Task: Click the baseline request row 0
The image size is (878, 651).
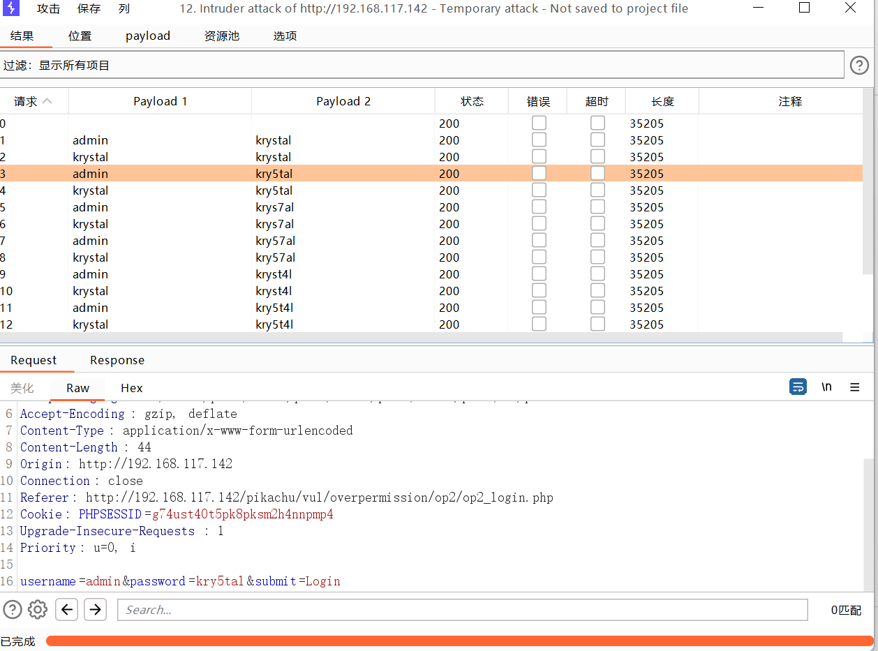Action: (431, 124)
